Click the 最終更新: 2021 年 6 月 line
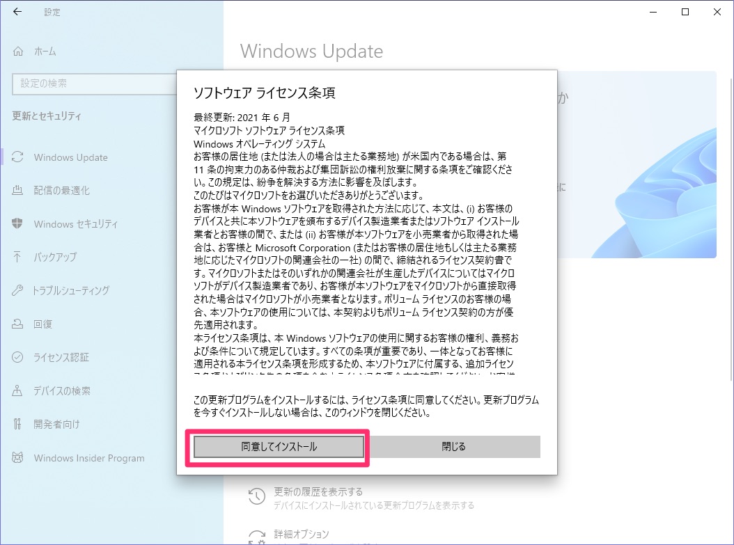This screenshot has height=545, width=734. [242, 117]
